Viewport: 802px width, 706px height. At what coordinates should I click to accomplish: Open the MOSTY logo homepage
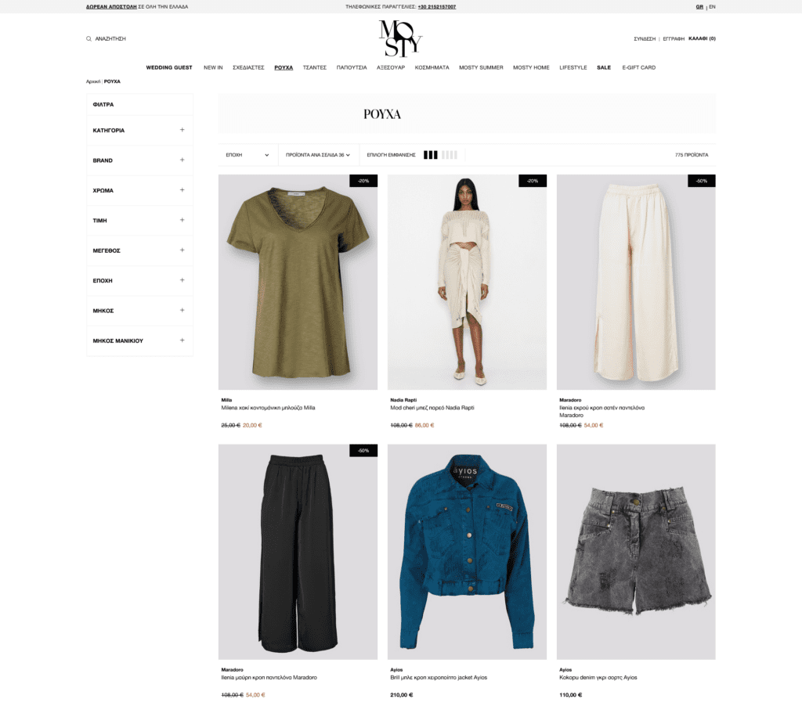coord(400,38)
